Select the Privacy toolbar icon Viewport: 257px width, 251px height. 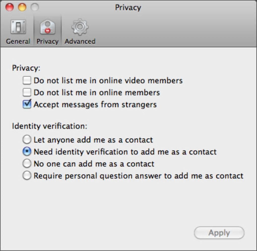[x=47, y=27]
